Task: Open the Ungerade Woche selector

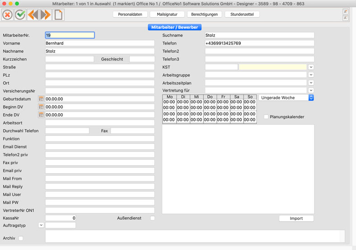Action: click(286, 97)
